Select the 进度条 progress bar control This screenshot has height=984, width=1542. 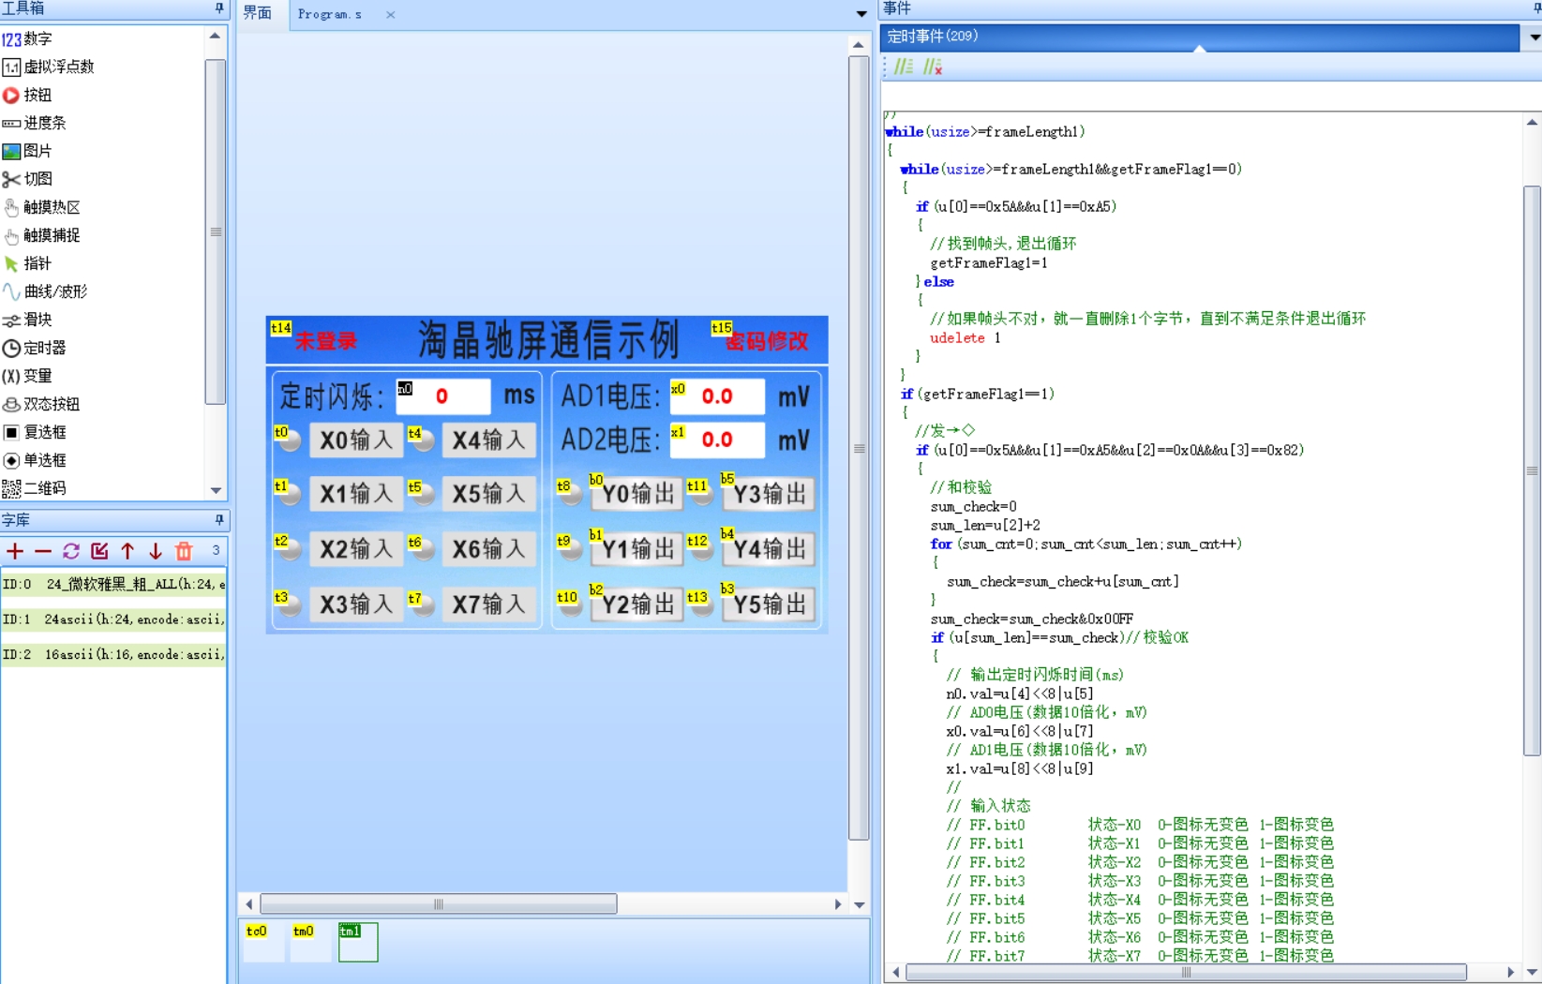[x=34, y=123]
